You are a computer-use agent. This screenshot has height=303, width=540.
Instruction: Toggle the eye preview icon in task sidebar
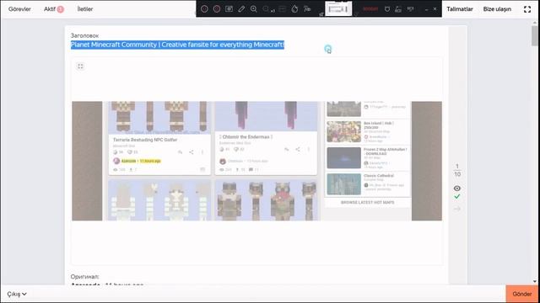pyautogui.click(x=457, y=189)
